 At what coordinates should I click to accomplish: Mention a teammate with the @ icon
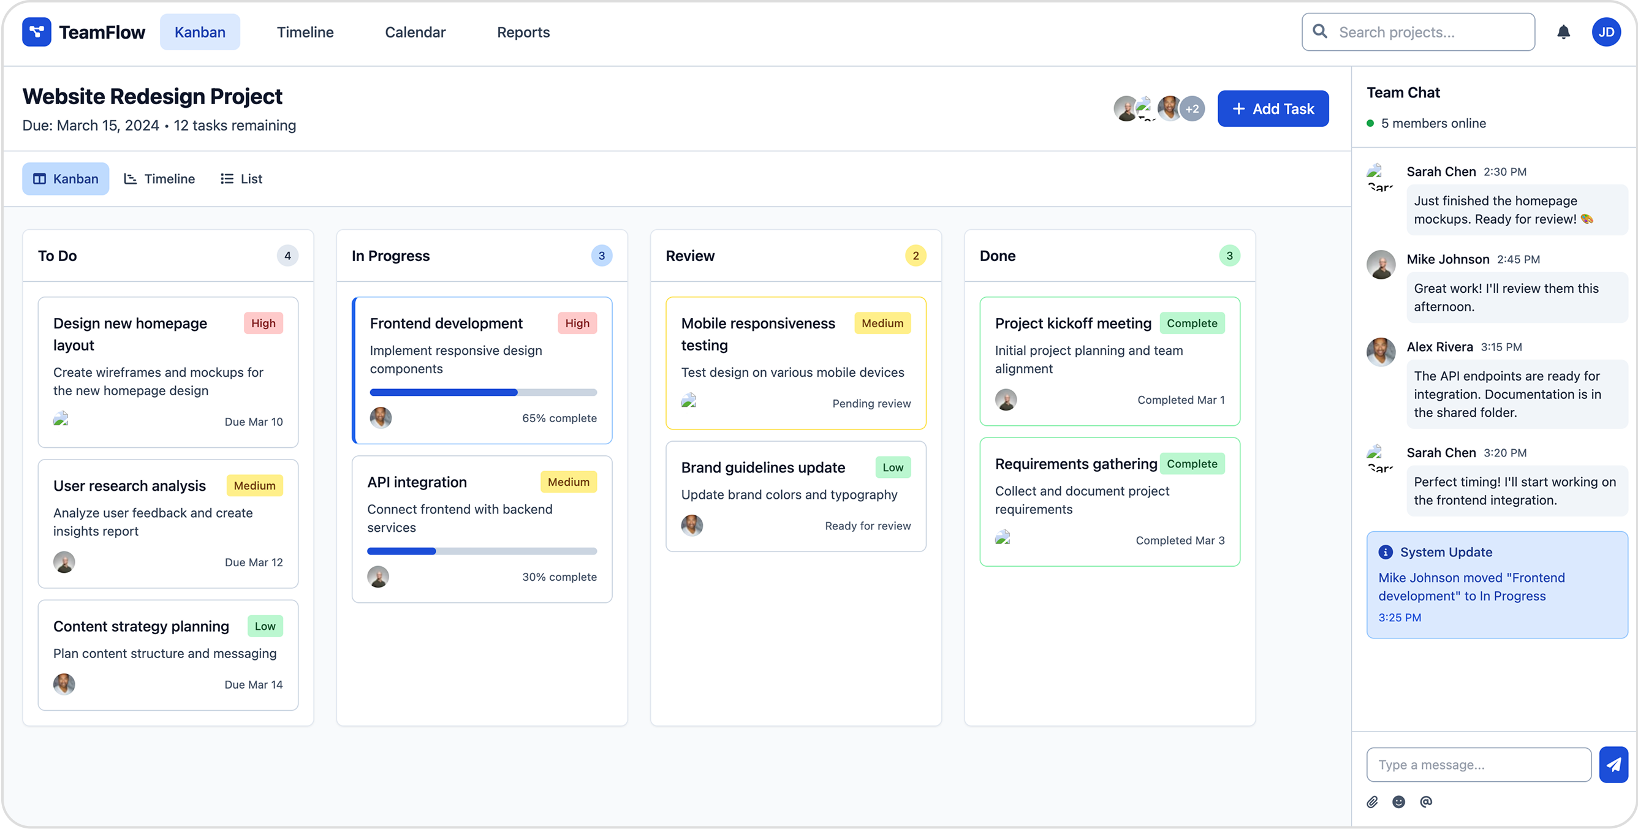(1426, 801)
